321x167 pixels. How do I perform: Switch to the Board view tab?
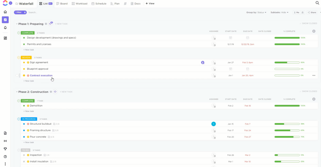click(62, 4)
